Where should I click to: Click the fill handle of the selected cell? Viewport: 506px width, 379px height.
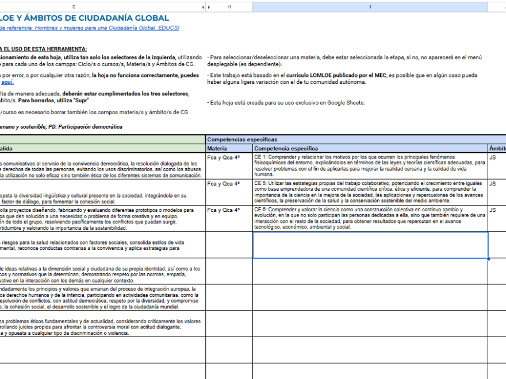488,258
